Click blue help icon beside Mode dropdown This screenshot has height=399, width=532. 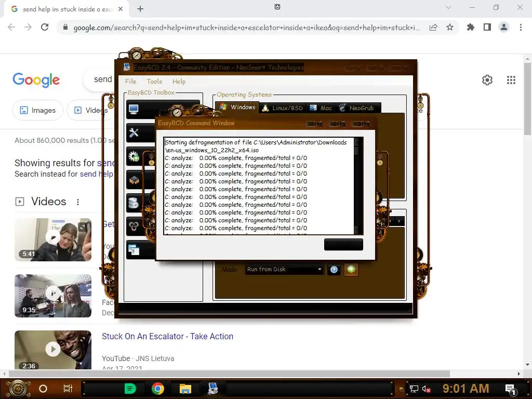click(x=334, y=270)
